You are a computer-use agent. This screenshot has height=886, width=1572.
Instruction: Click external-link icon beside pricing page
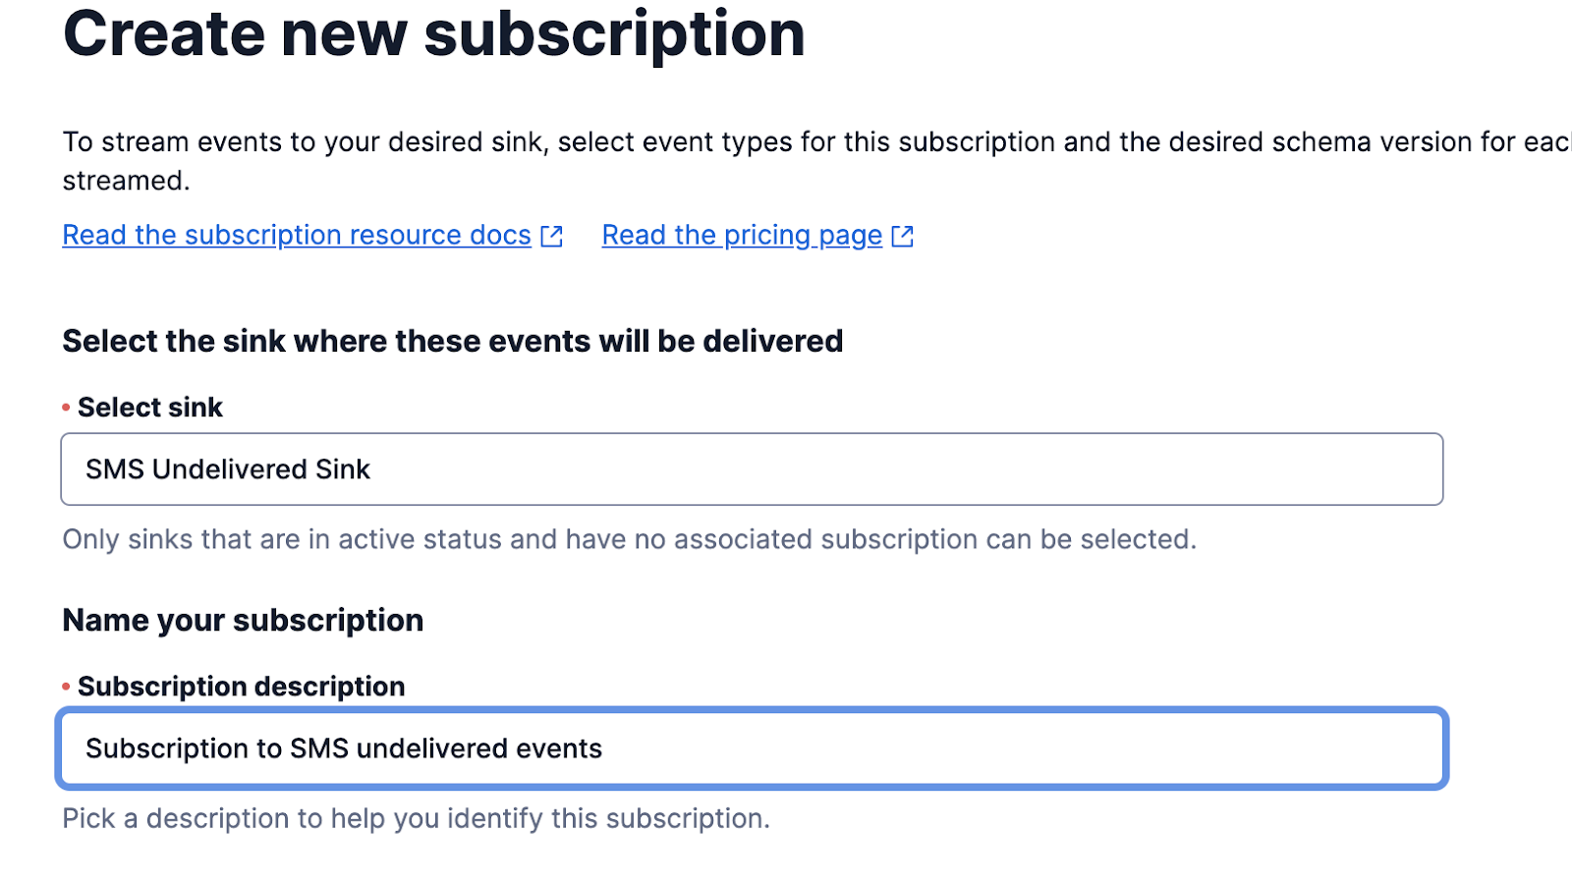902,236
